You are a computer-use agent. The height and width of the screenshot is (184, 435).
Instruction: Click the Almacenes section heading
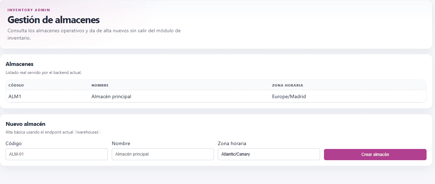[20, 64]
